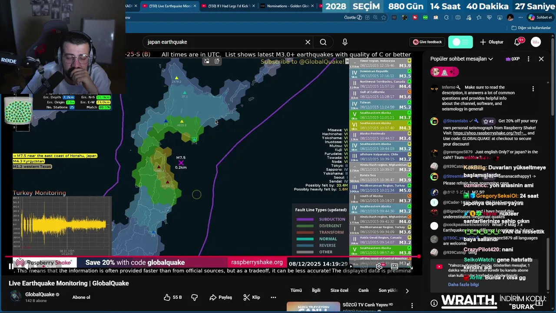The image size is (556, 313).
Task: Click the M7.5 near east coast of Honshu label
Action: tap(55, 156)
